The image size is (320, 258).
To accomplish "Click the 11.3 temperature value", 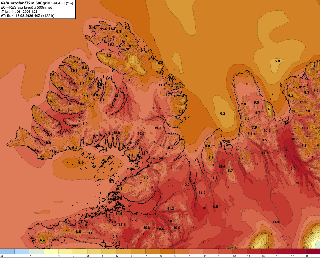I will pyautogui.click(x=118, y=96).
